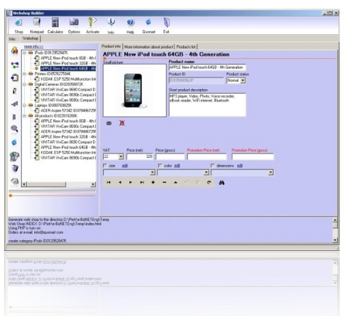Click the binoculars search icon
The image size is (344, 316).
pos(222,183)
